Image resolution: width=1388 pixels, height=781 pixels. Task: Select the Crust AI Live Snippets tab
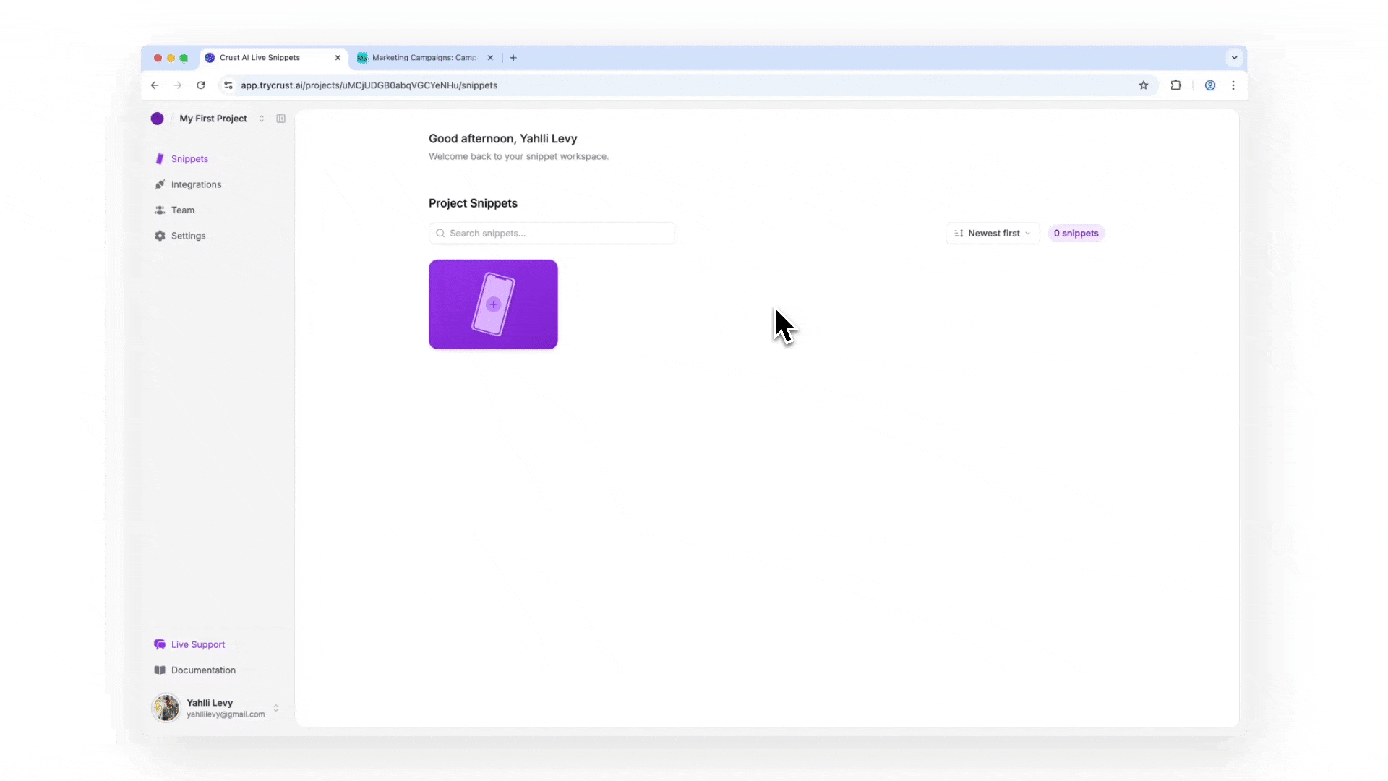(x=259, y=58)
